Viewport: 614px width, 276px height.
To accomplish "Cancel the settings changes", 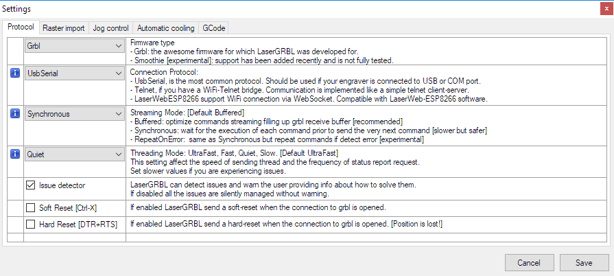I will pyautogui.click(x=529, y=263).
